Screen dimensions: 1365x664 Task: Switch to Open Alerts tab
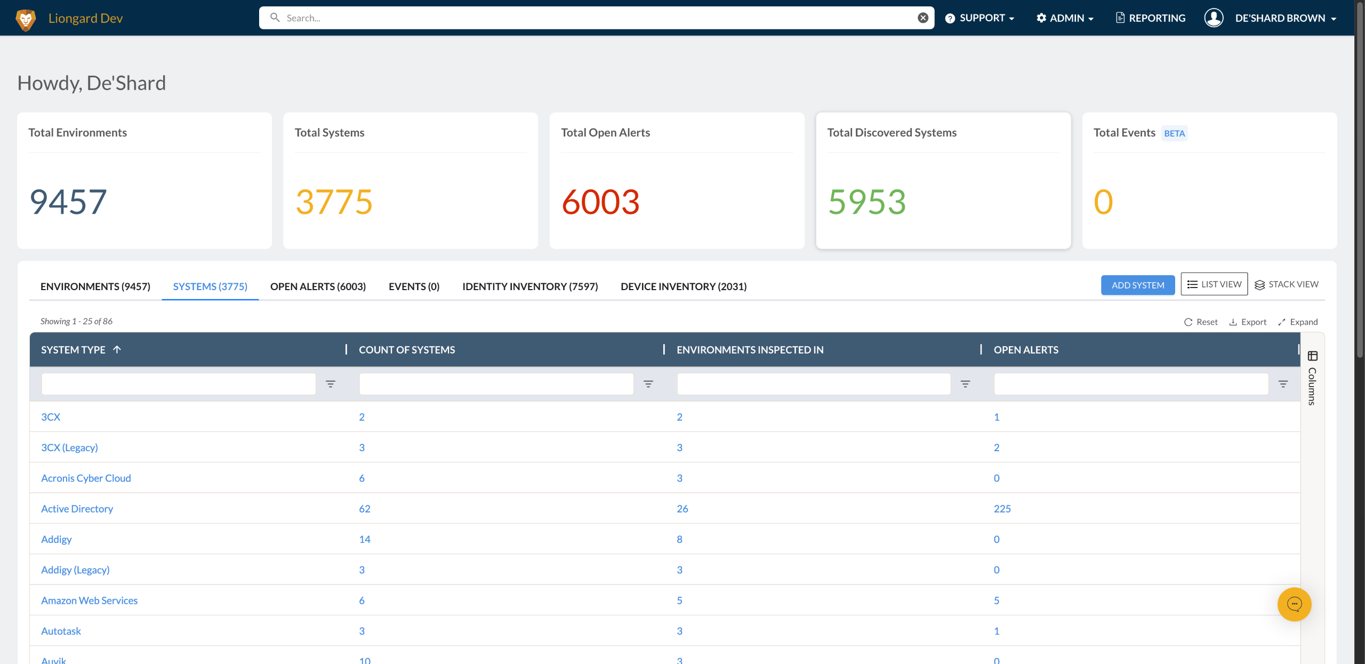coord(318,286)
